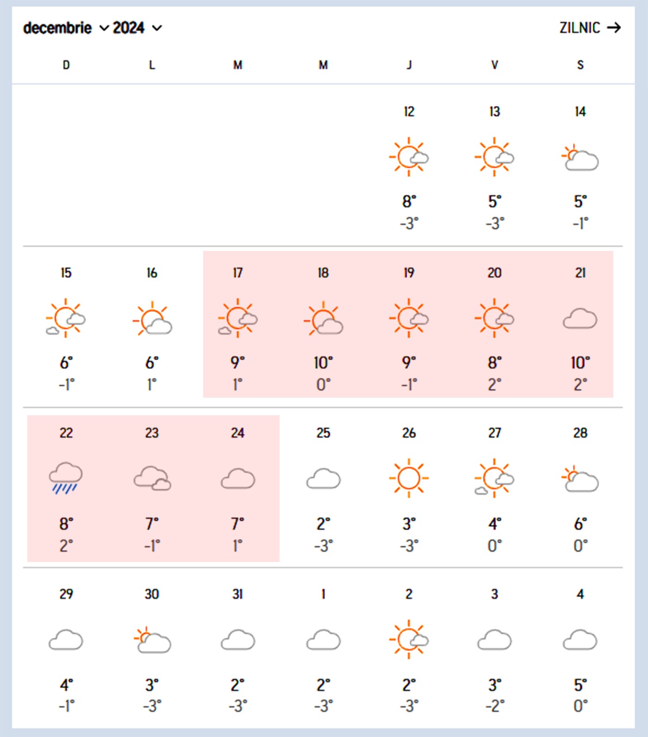Viewport: 648px width, 737px height.
Task: Select day 25 date number
Action: point(323,433)
